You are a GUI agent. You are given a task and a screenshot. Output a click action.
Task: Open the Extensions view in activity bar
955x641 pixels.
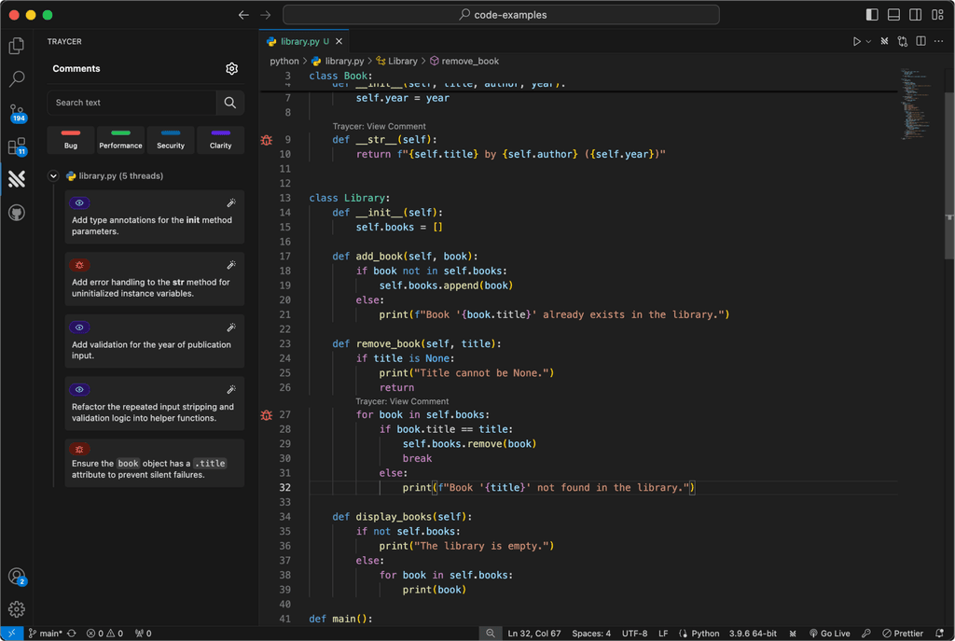pos(17,146)
